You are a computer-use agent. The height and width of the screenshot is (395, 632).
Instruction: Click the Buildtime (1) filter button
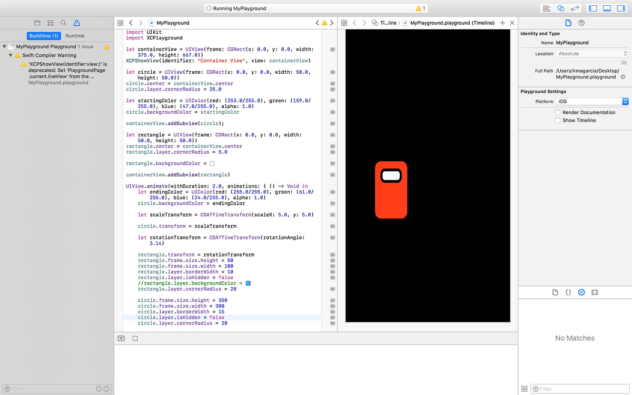(44, 36)
